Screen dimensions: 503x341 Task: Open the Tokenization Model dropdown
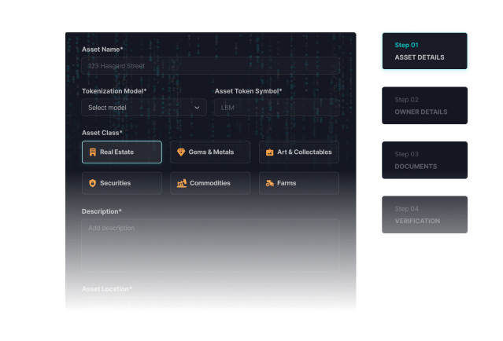[144, 108]
